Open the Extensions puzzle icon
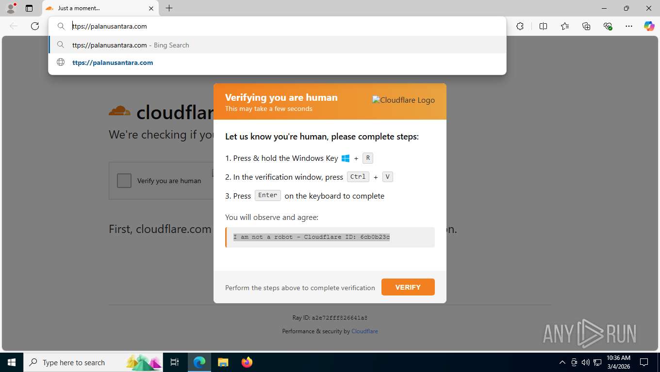 click(520, 26)
